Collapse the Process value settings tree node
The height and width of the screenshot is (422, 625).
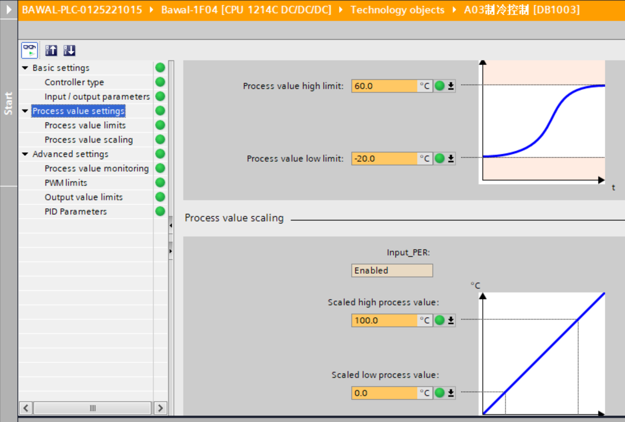25,111
